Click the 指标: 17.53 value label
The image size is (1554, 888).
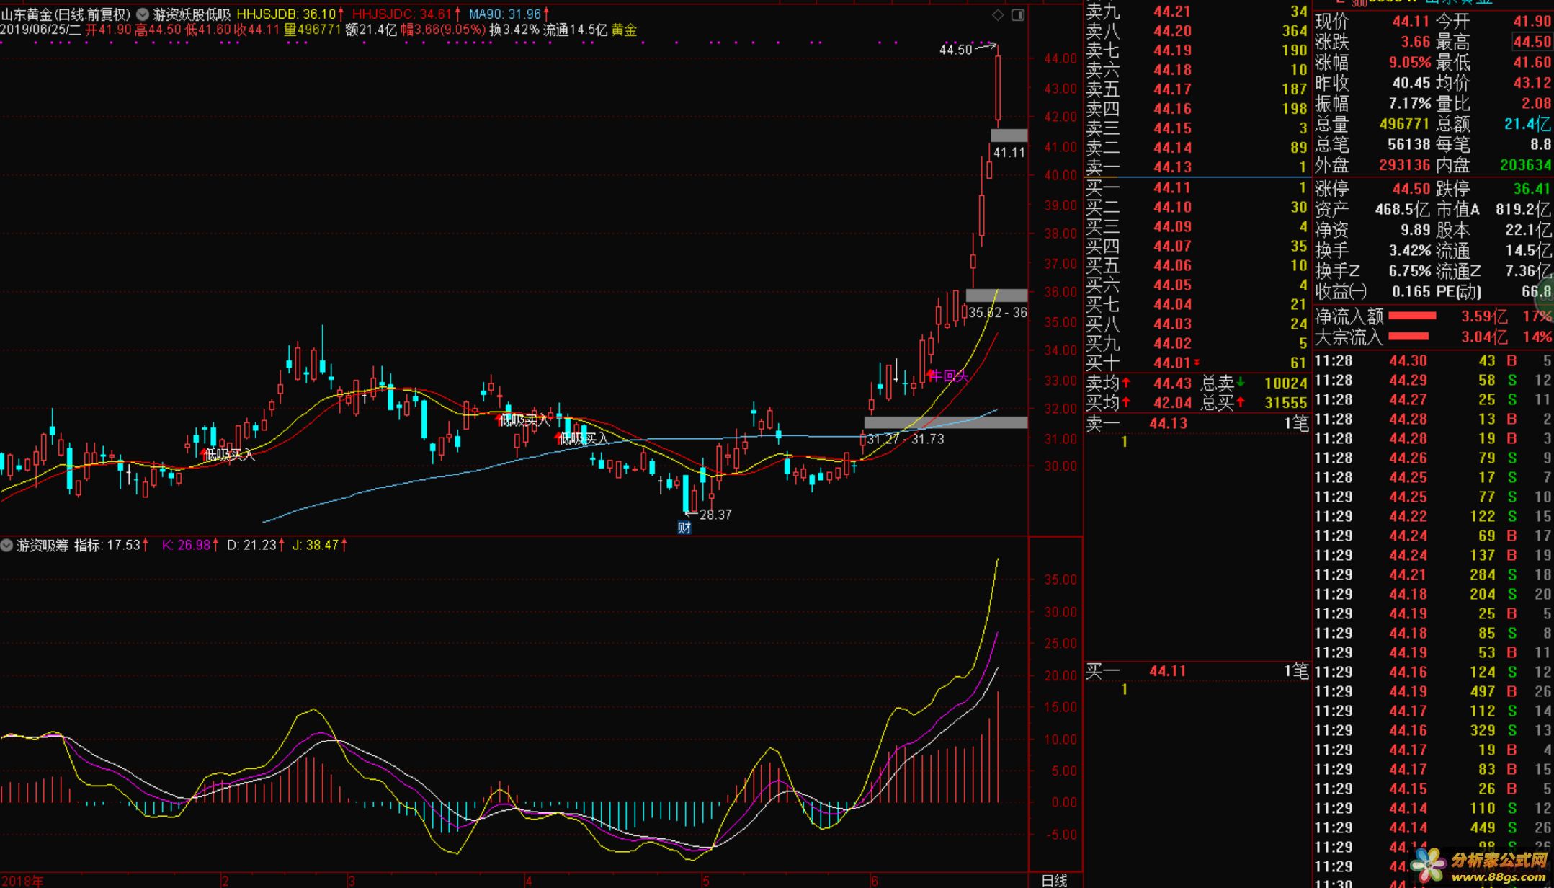[x=112, y=546]
